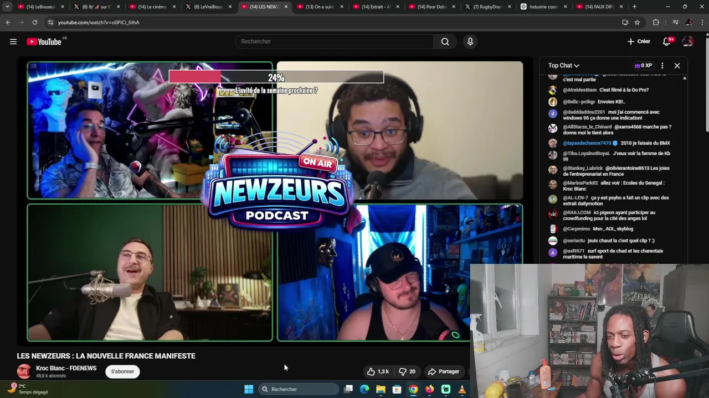
Task: Open Microsoft Store from the taskbar
Action: tap(397, 389)
